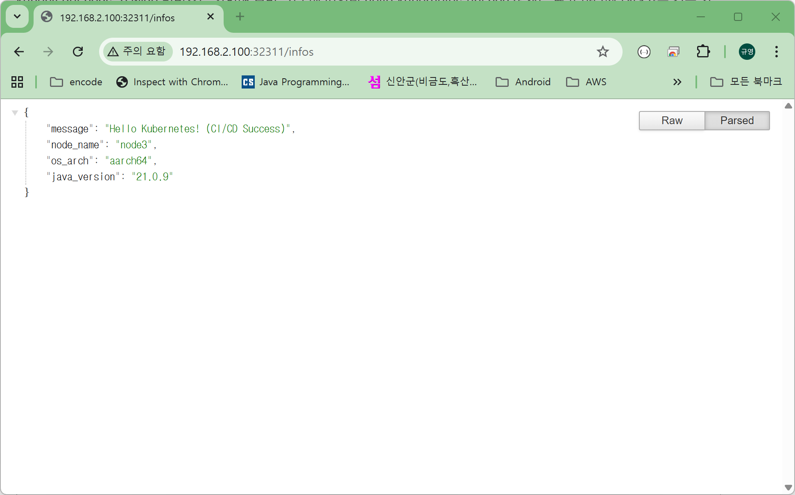Image resolution: width=795 pixels, height=495 pixels.
Task: Open the apps grid in bookmarks bar
Action: [17, 82]
